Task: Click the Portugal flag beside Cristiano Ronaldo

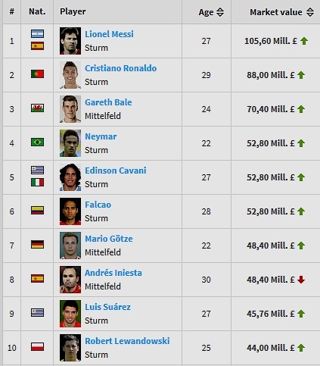Action: click(x=37, y=74)
